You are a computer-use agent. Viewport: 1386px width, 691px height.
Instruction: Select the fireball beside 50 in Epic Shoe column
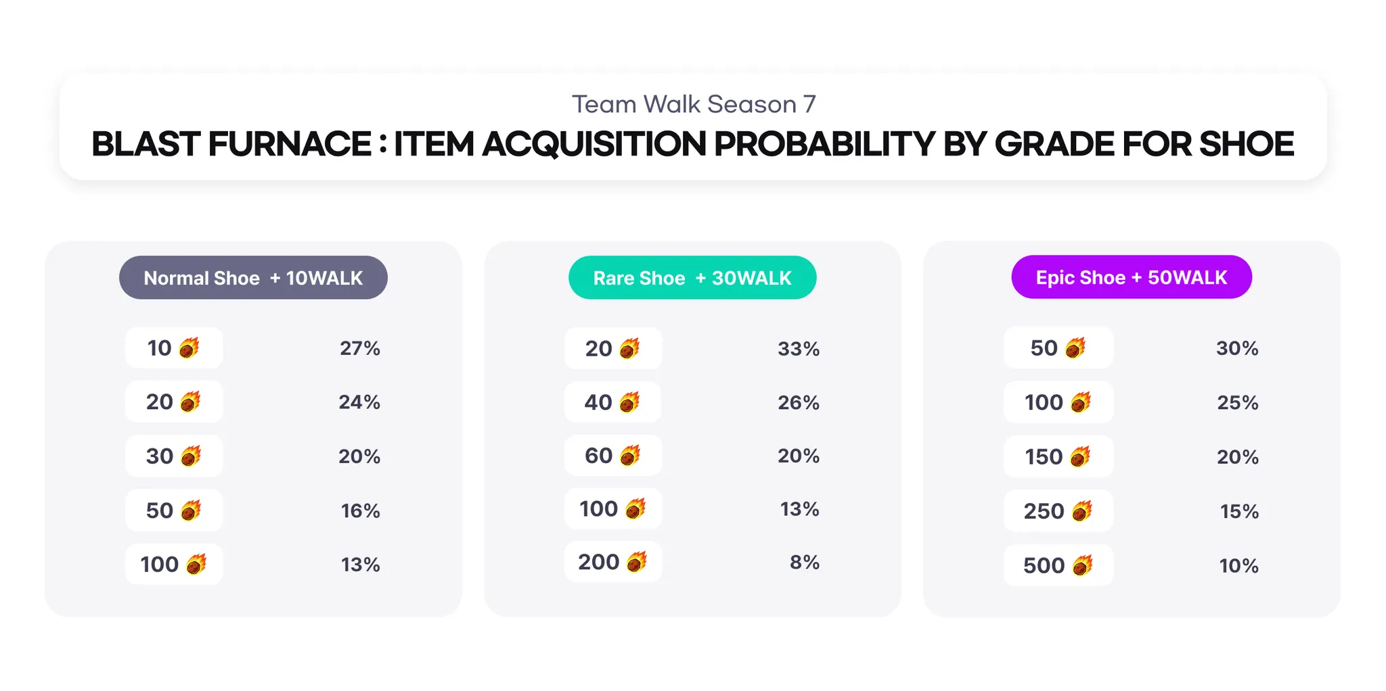click(x=1075, y=348)
